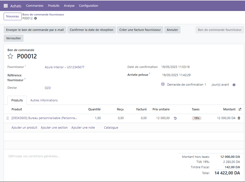Click the unit price 12 000,00
The width and height of the screenshot is (245, 182).
click(163, 118)
